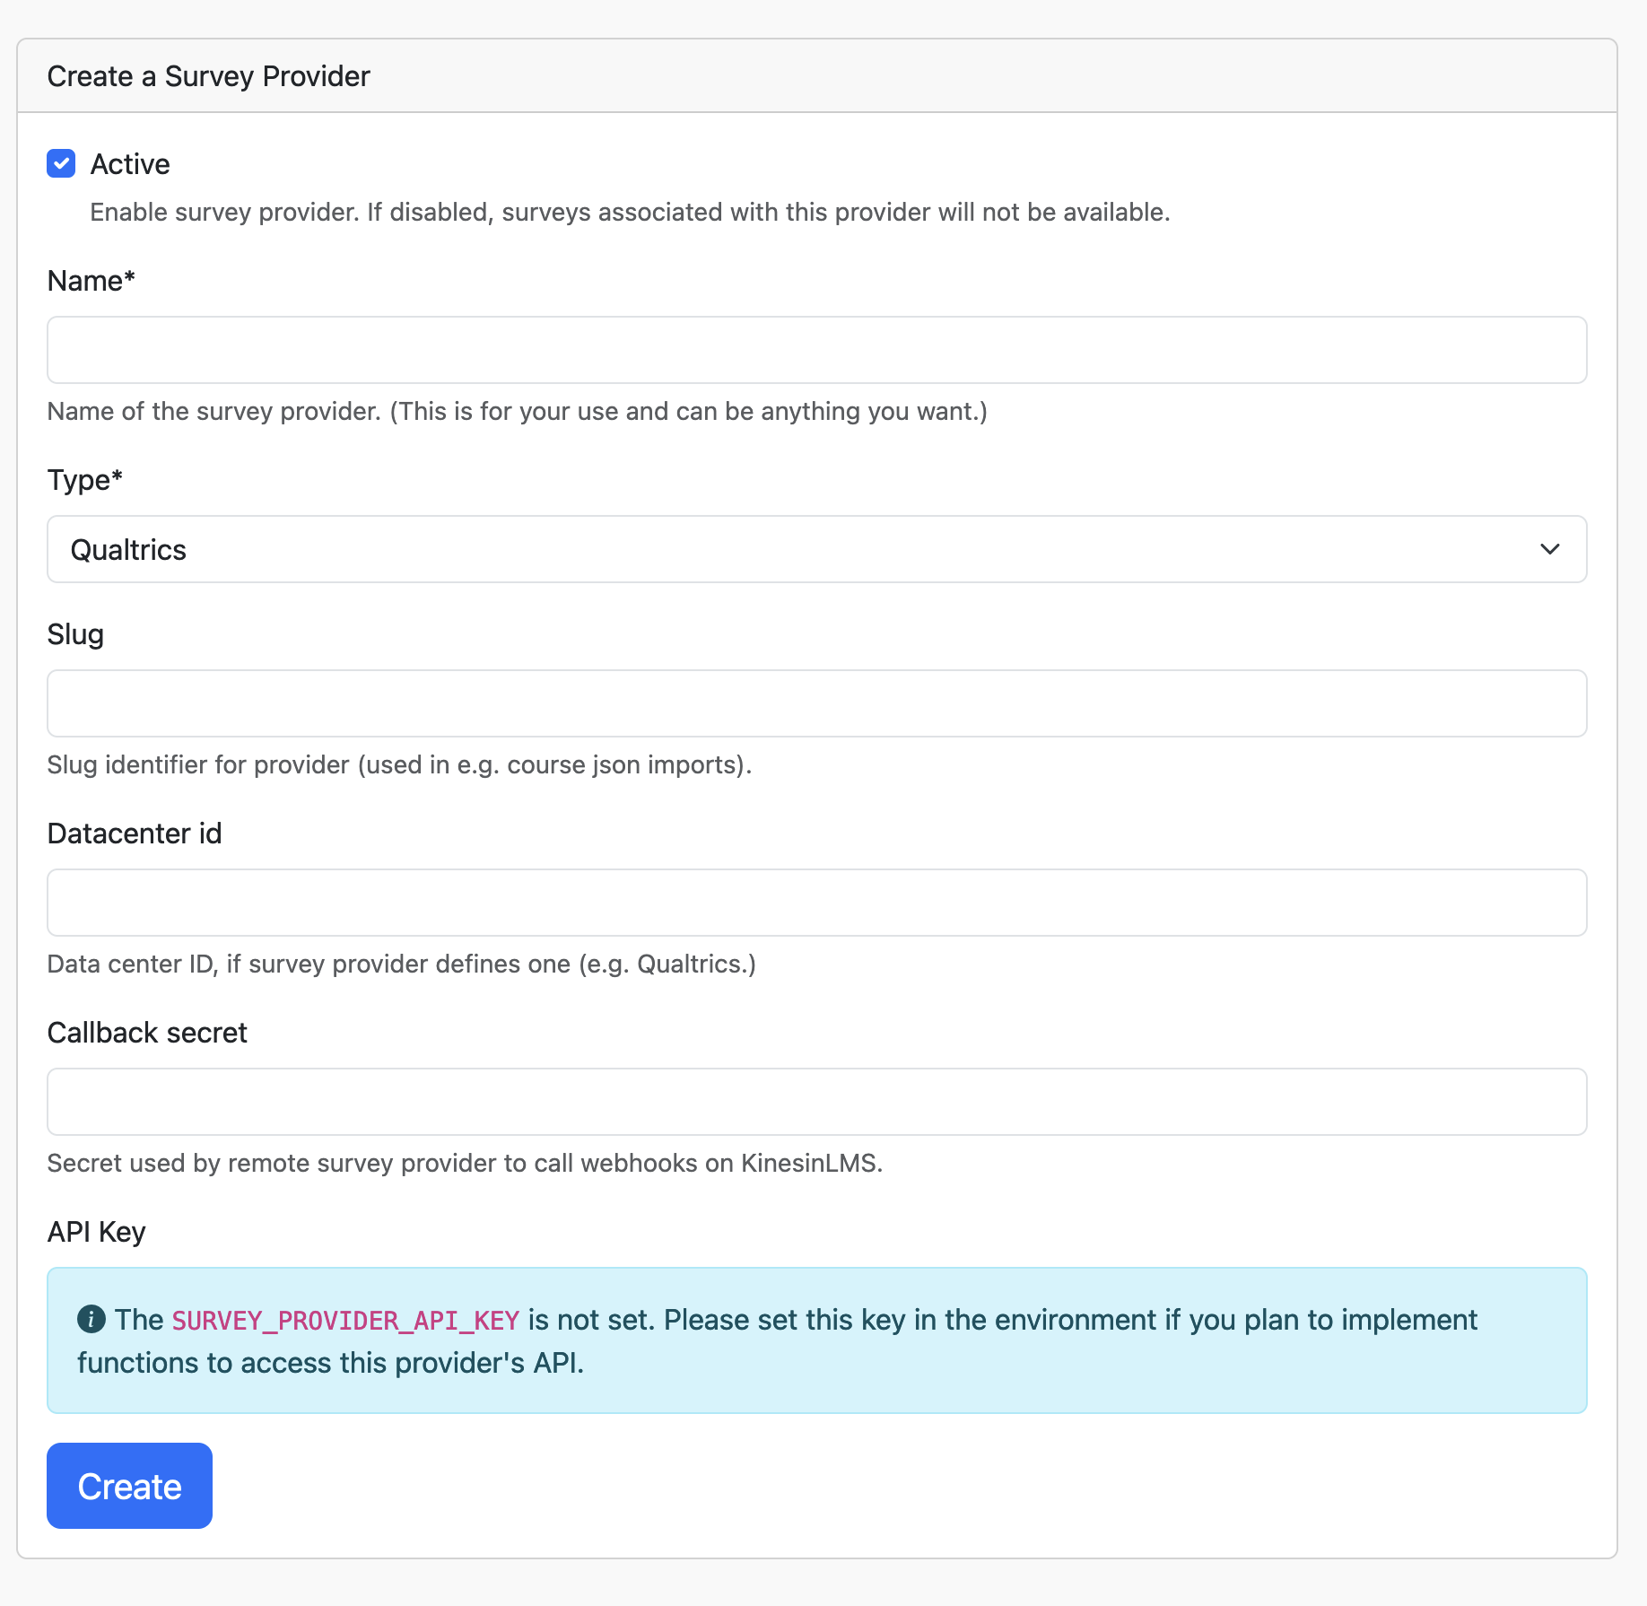Image resolution: width=1647 pixels, height=1606 pixels.
Task: Click the 'Datacenter id' field label
Action: click(135, 834)
